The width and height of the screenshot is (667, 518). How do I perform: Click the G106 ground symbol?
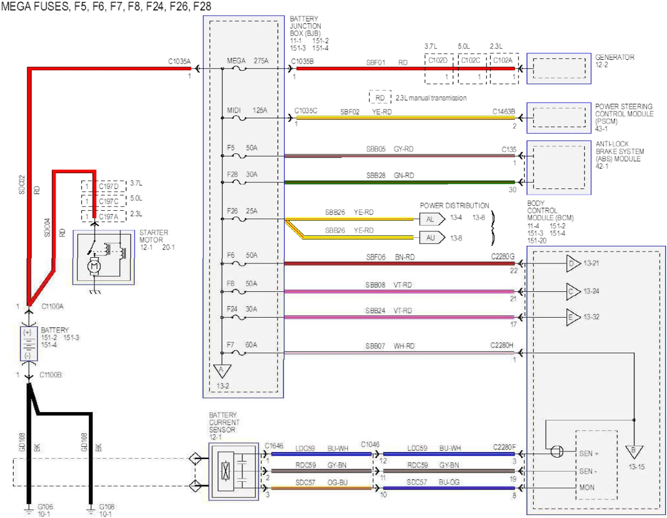[x=29, y=511]
